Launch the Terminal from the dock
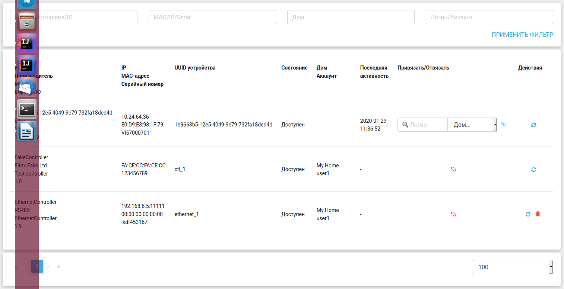 27,109
